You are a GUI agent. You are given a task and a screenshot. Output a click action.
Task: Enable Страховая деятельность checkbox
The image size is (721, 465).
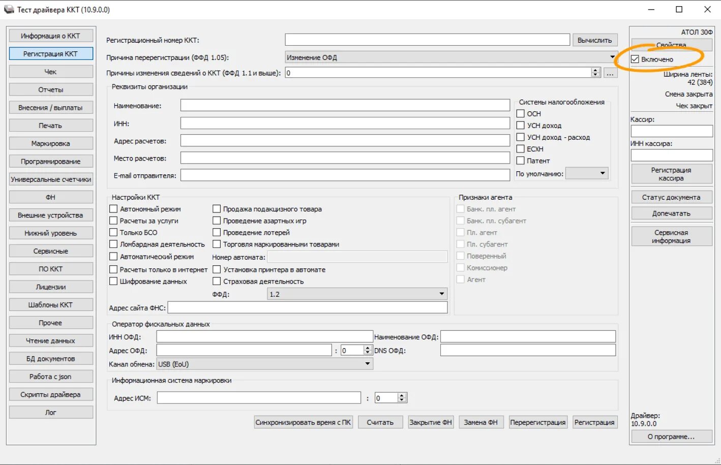coord(217,281)
